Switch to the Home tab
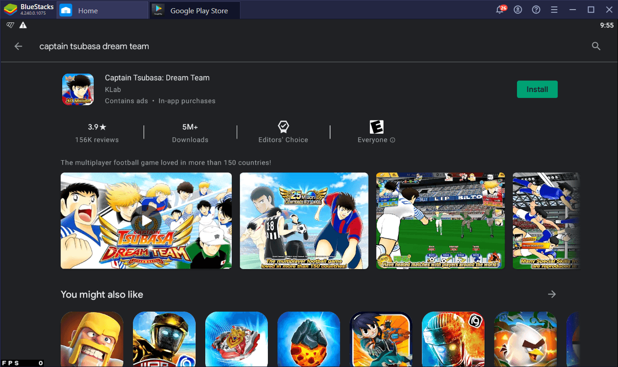 [102, 11]
